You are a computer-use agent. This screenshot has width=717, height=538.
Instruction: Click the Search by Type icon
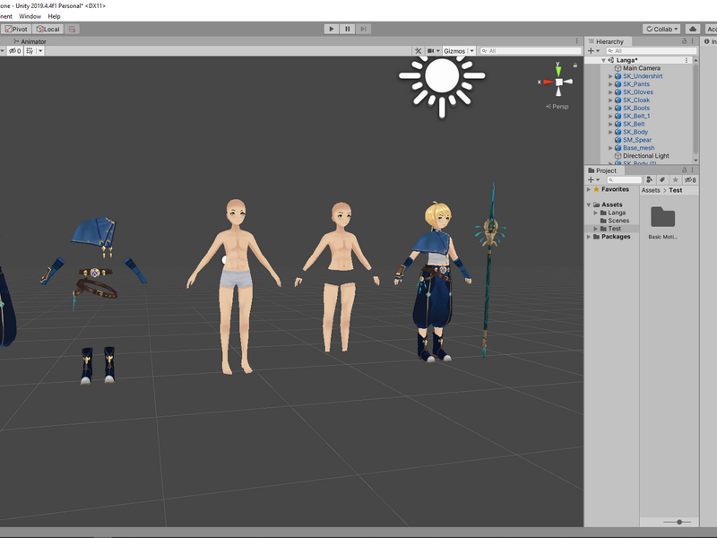649,180
